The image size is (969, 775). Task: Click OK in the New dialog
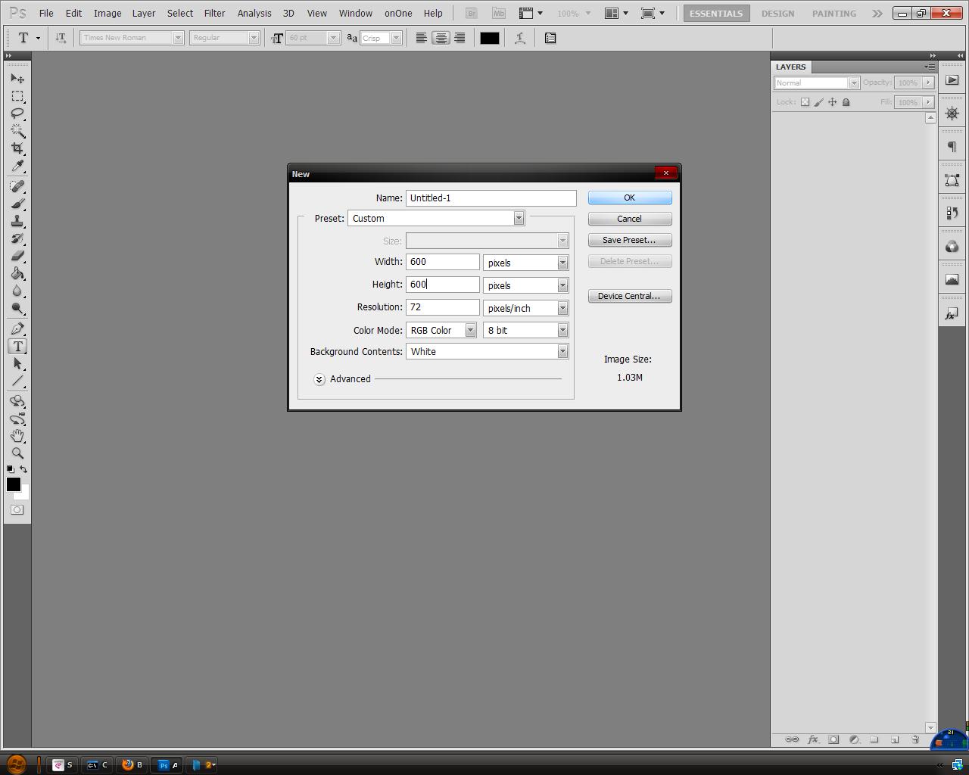[x=630, y=198]
